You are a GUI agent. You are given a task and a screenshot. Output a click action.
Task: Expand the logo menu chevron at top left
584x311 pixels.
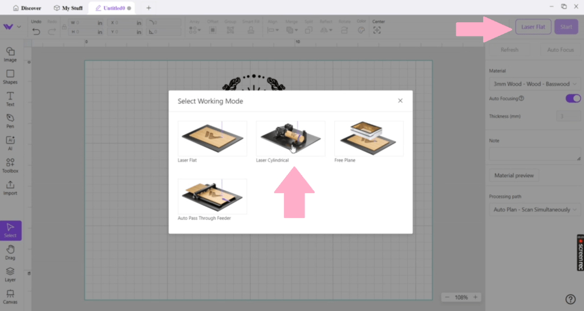pyautogui.click(x=20, y=27)
